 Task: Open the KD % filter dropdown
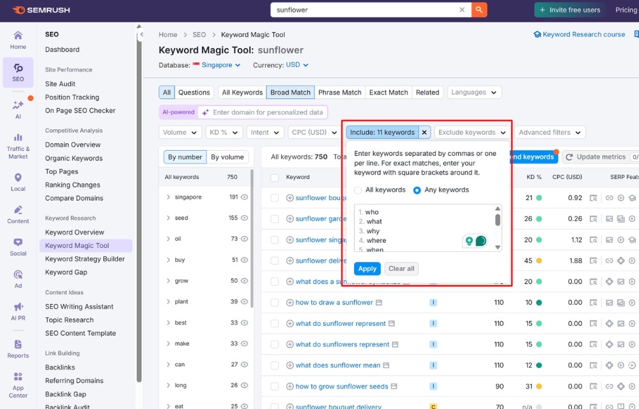pos(224,132)
